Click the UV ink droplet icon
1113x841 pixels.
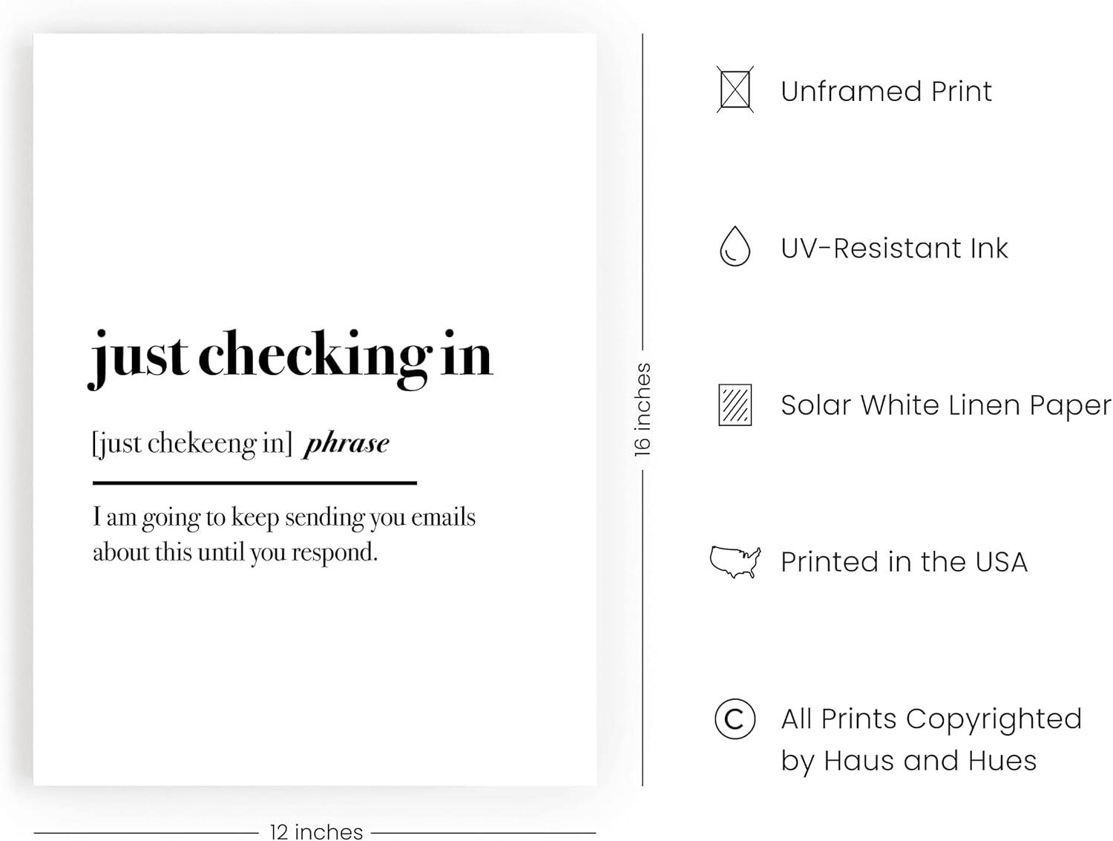735,246
